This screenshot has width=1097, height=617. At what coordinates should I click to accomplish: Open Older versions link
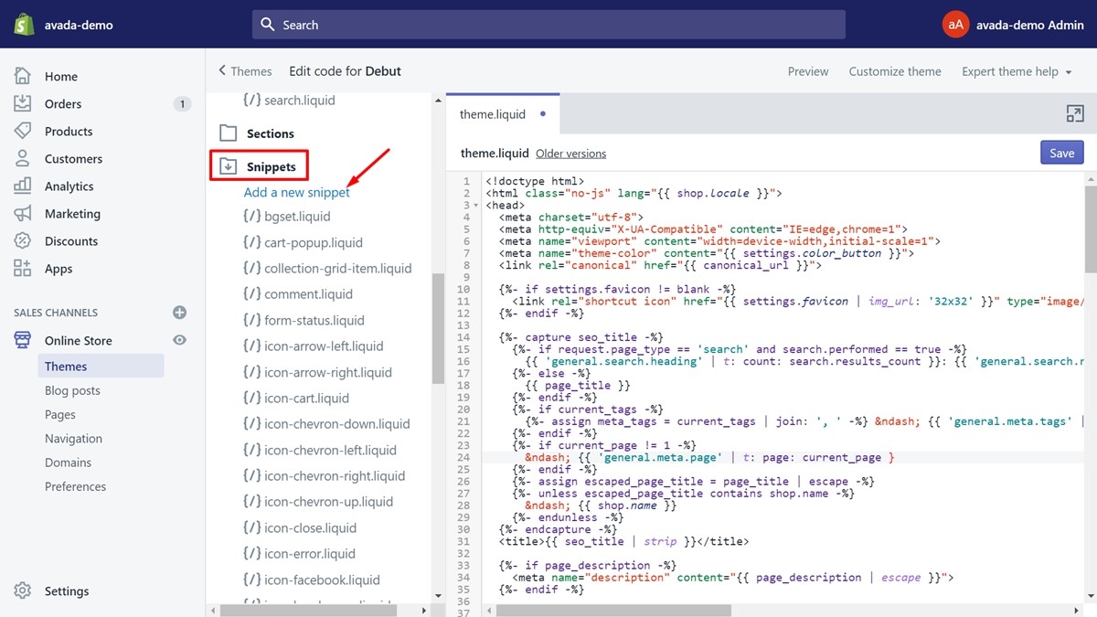[x=571, y=154]
